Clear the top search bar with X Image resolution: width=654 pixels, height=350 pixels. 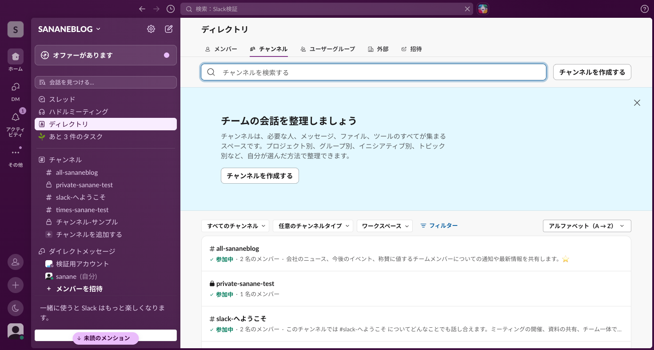[x=467, y=9]
